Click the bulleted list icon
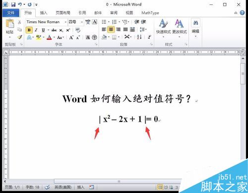The width and height of the screenshot is (248, 193). pos(104,22)
